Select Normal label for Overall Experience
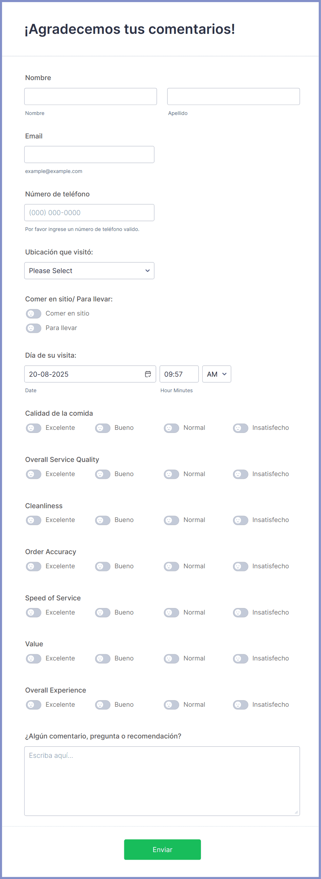321x879 pixels. click(194, 704)
